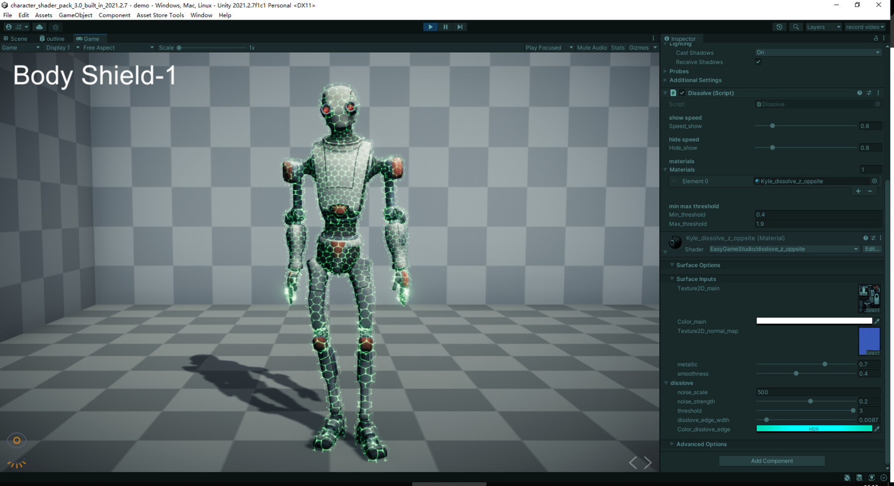The width and height of the screenshot is (894, 486).
Task: Click the search icon in the toolbar
Action: pyautogui.click(x=796, y=27)
